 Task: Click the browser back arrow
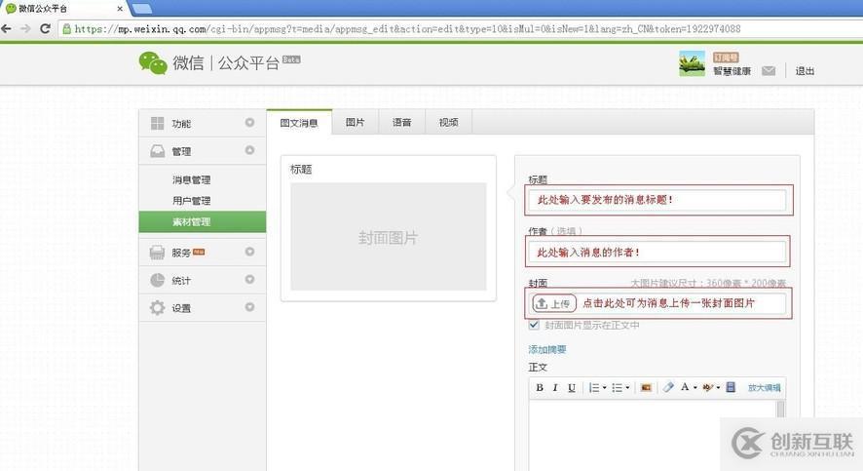[x=7, y=28]
